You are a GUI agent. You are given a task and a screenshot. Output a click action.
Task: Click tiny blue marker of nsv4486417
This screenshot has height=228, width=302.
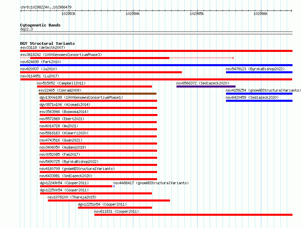pos(114,186)
